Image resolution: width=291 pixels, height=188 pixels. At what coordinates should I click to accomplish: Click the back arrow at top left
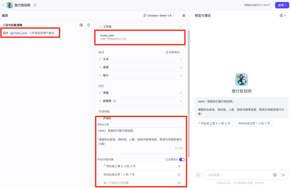click(3, 5)
